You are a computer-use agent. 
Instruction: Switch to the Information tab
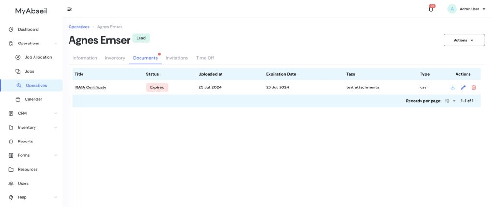click(84, 58)
